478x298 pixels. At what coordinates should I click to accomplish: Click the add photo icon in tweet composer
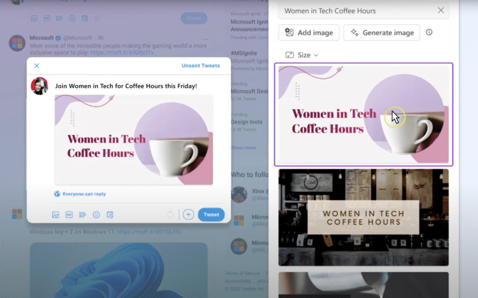pyautogui.click(x=56, y=215)
